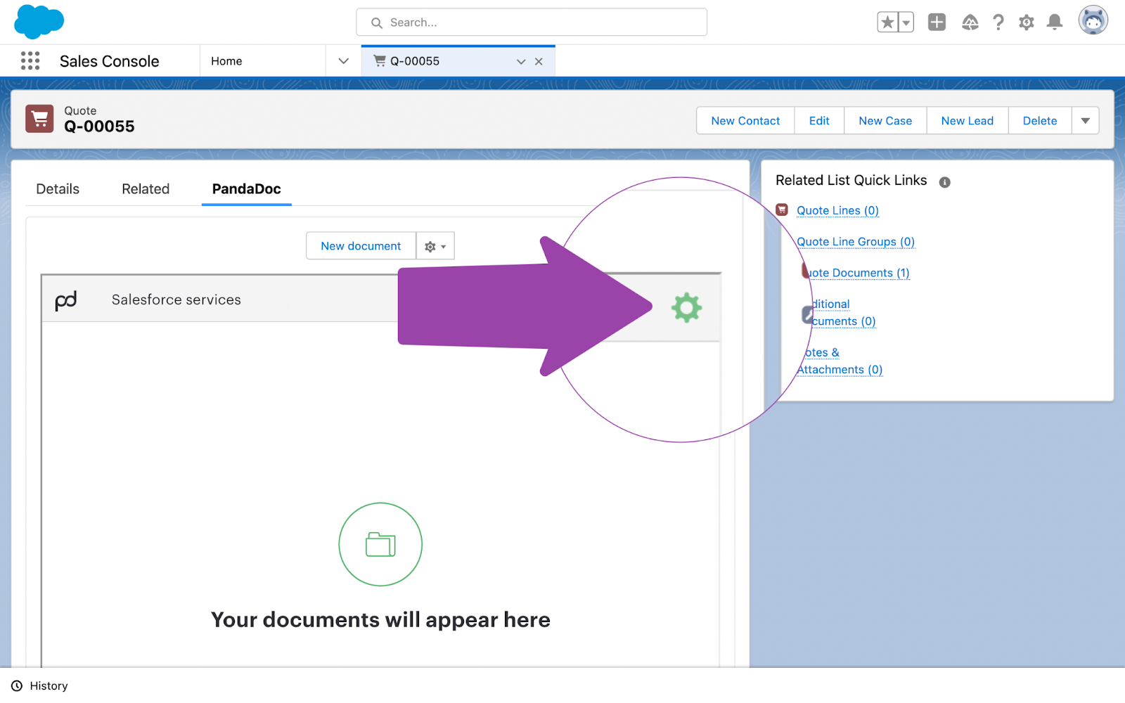Click the Quote record cart icon
The height and width of the screenshot is (703, 1125).
40,119
